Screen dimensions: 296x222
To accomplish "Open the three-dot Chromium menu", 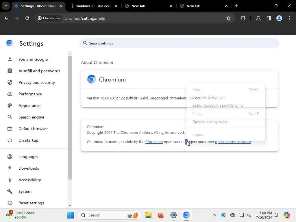I will (290, 18).
